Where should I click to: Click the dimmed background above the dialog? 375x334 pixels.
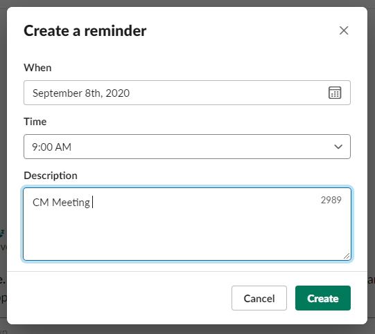(x=187, y=3)
